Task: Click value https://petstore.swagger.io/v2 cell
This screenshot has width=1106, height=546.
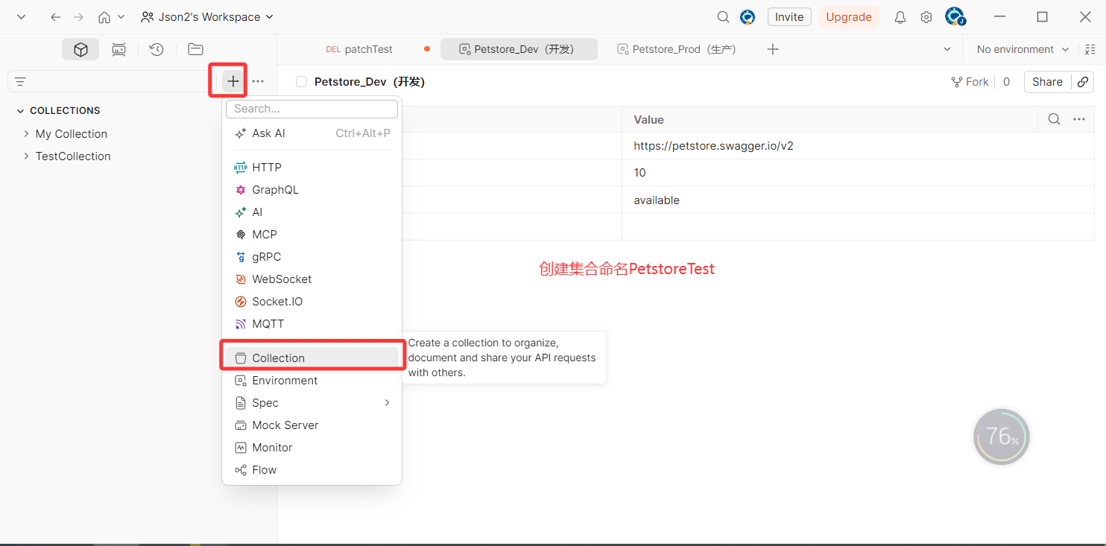Action: click(x=858, y=146)
